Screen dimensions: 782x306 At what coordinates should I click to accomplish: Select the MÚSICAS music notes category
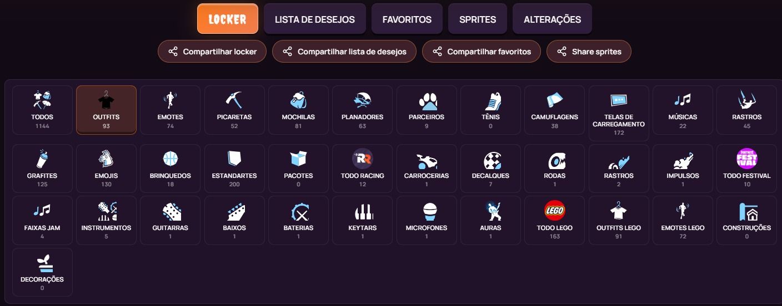(x=683, y=110)
